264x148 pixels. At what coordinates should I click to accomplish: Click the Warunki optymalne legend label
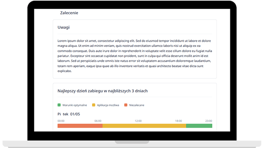(75, 105)
